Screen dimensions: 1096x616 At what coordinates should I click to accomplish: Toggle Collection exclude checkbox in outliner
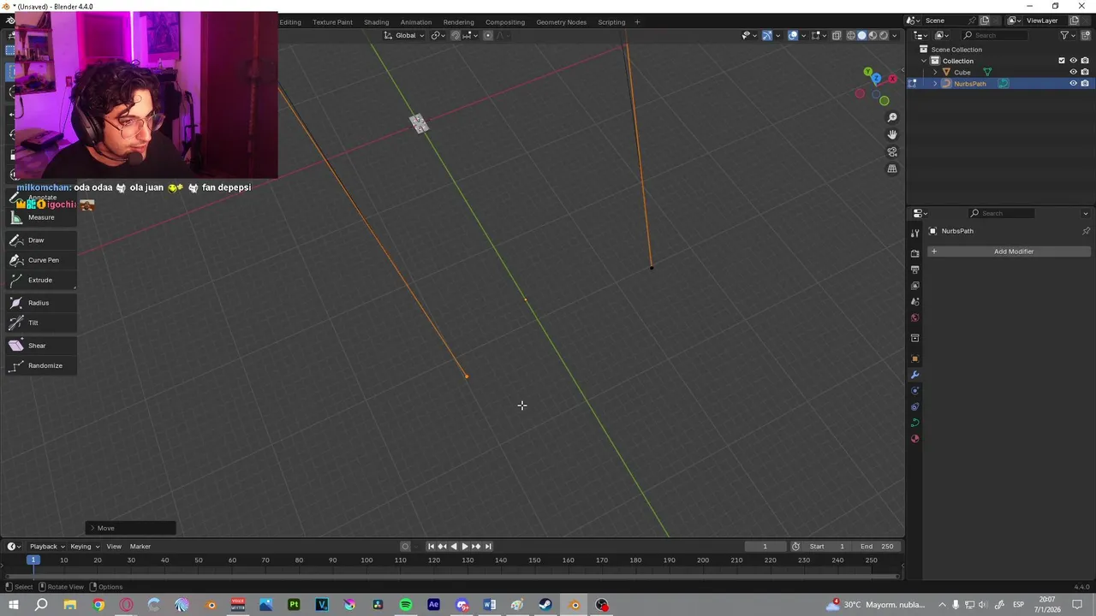(1062, 61)
